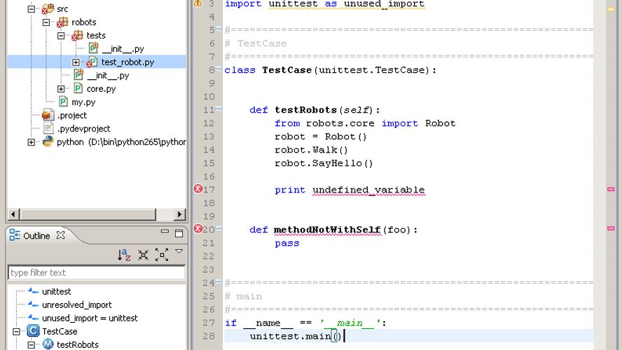Fold the TestCase class at line 8
Viewport: 622px width, 350px height.
tap(219, 70)
